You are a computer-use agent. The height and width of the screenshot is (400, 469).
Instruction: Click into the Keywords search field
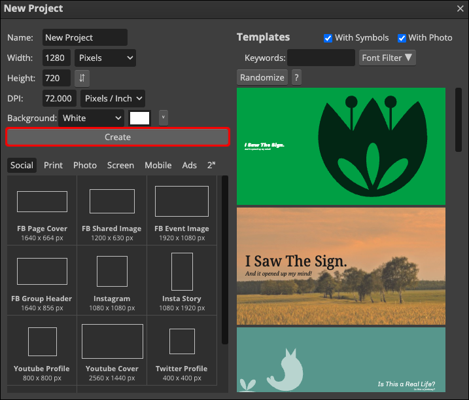tap(321, 58)
